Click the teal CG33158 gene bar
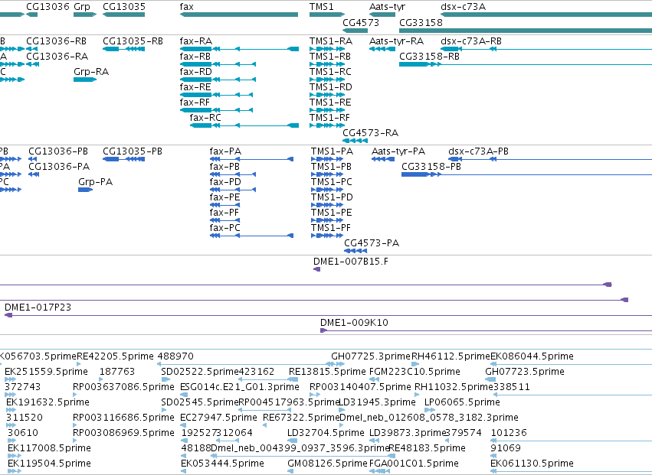Image resolution: width=652 pixels, height=475 pixels. pos(526,31)
